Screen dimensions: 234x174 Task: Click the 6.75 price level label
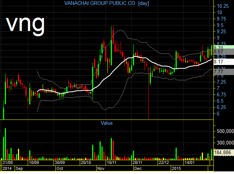pyautogui.click(x=222, y=95)
